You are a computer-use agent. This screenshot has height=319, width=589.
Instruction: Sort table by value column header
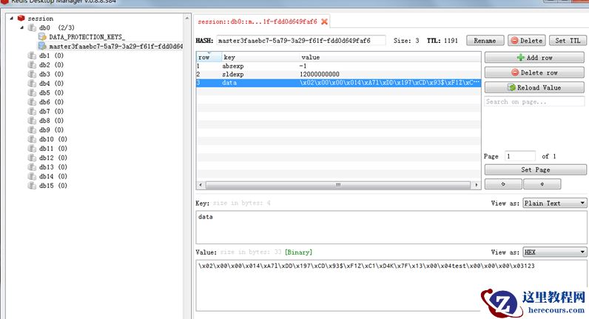tap(389, 57)
